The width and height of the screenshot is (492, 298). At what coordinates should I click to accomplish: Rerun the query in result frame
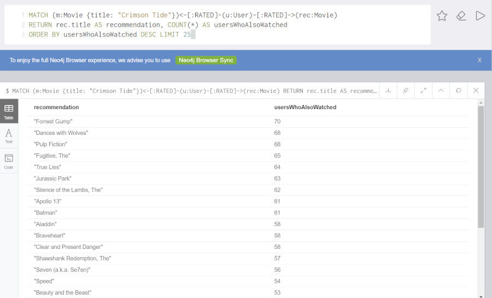459,91
